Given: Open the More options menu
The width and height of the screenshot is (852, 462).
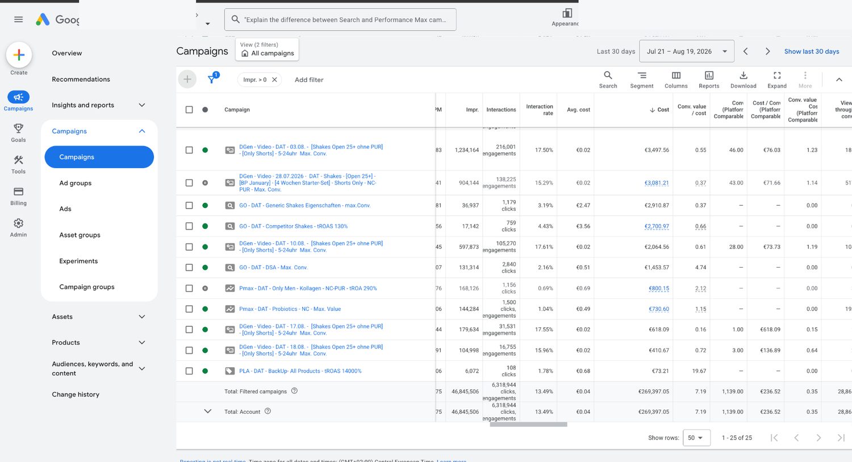Looking at the screenshot, I should pos(805,79).
